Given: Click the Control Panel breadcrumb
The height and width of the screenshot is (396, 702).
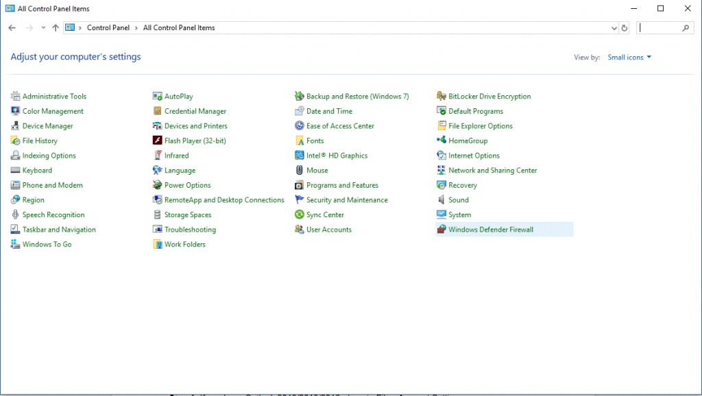Looking at the screenshot, I should coord(108,27).
